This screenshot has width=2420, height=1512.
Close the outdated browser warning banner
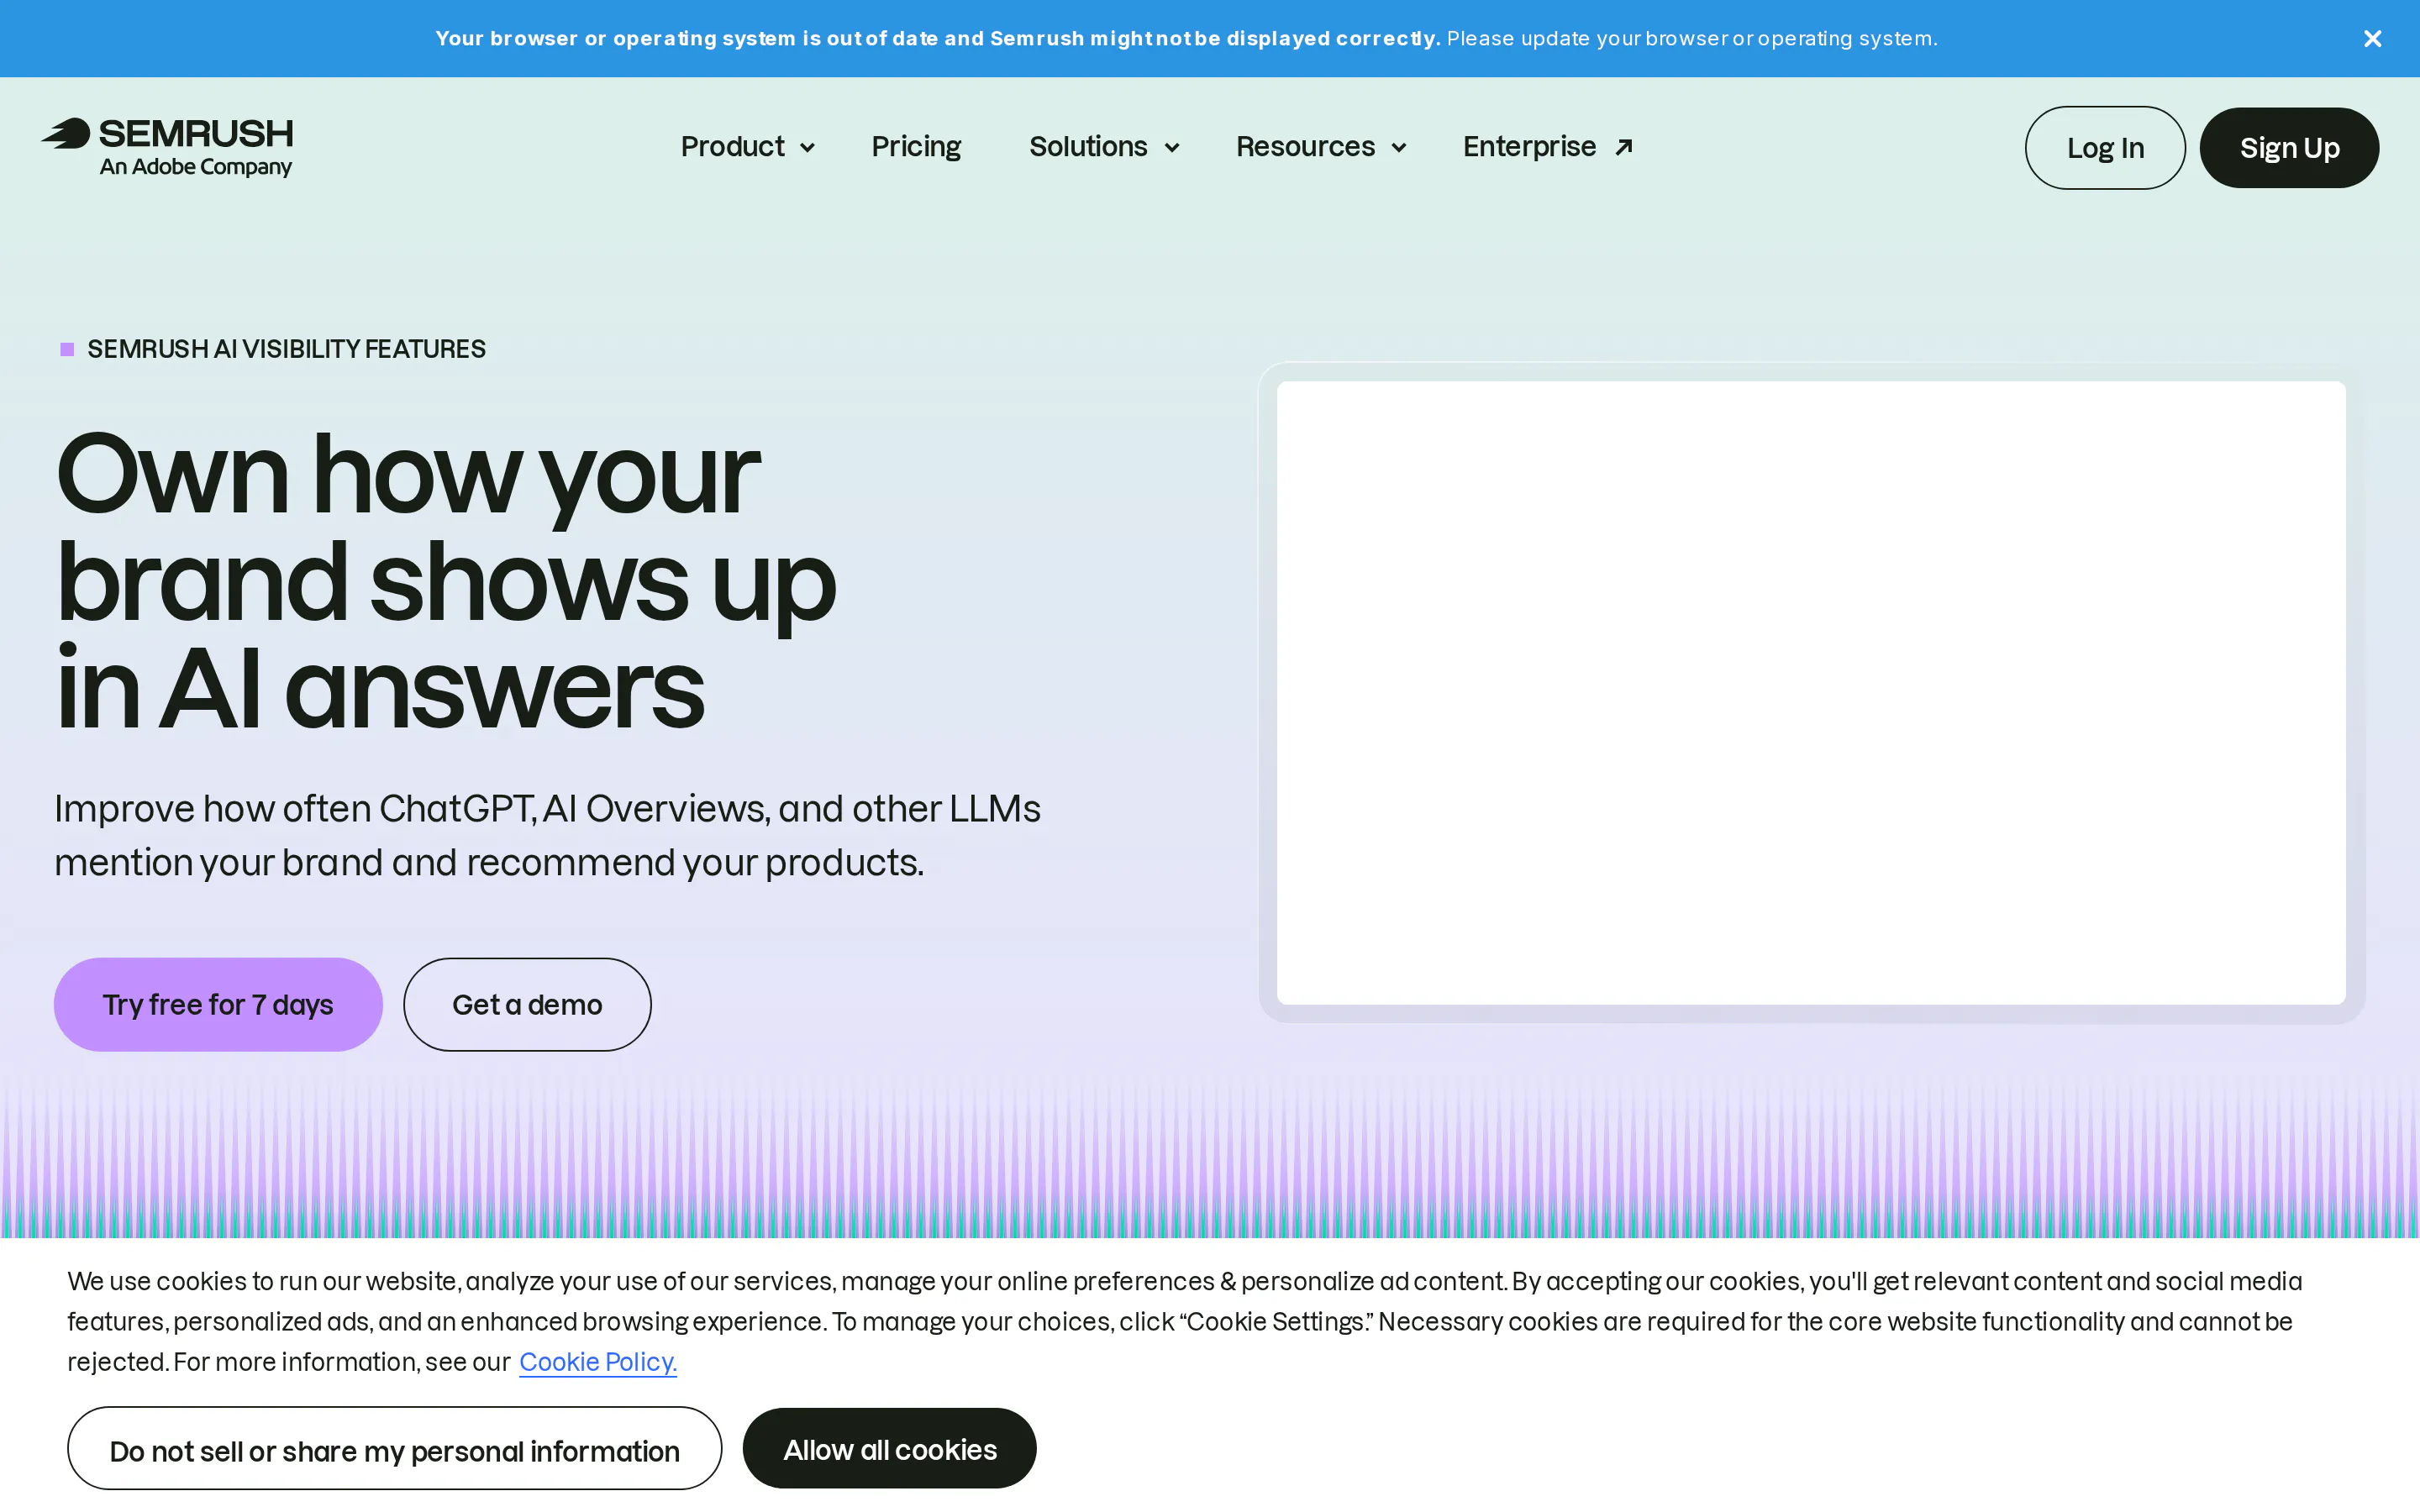[x=2372, y=39]
